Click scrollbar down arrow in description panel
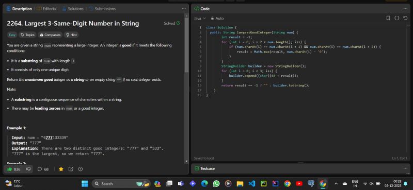The height and width of the screenshot is (190, 413). click(x=187, y=161)
